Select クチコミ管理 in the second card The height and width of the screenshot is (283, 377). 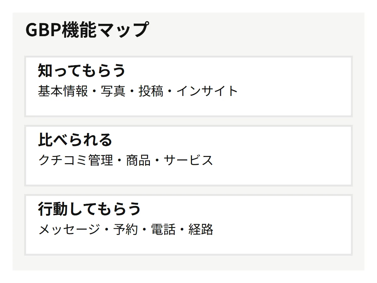[x=75, y=160]
